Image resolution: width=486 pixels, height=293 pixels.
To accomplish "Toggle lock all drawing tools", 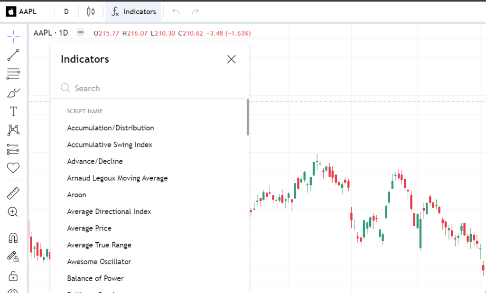I will coord(13,275).
